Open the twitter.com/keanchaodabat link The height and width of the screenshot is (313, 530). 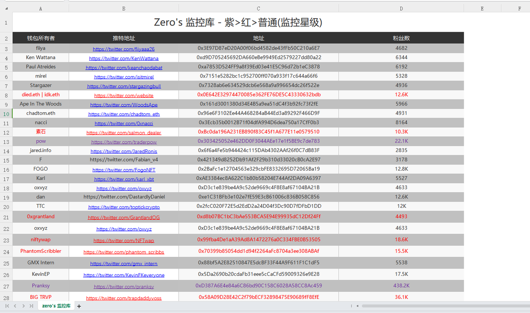(124, 68)
